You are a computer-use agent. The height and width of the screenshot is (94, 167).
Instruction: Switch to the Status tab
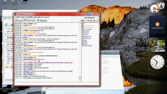tap(19, 20)
